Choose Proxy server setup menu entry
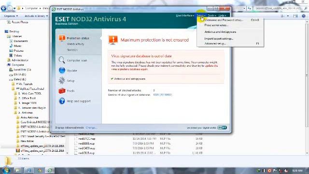 [230, 25]
